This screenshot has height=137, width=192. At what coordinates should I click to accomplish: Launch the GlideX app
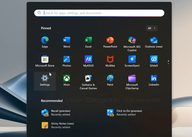(x=154, y=59)
